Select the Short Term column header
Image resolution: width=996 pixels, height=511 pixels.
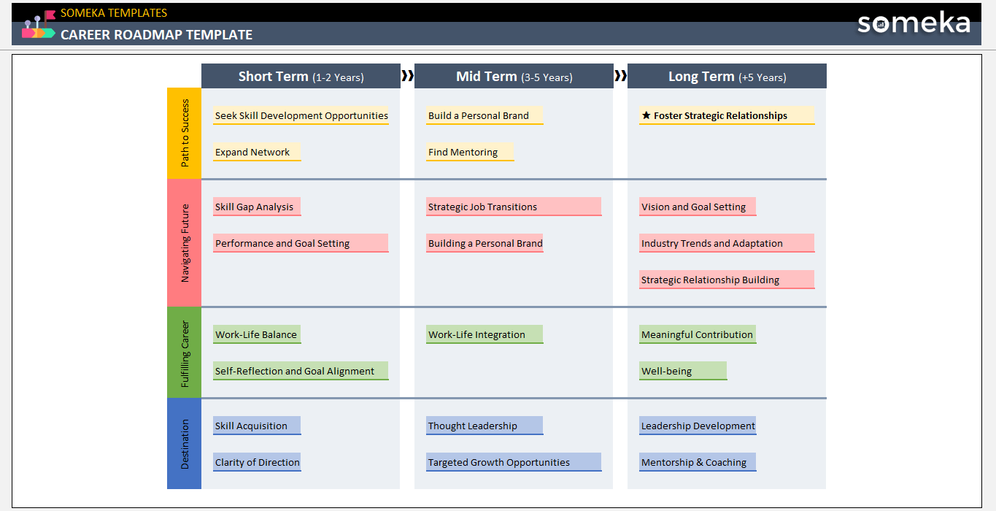301,77
